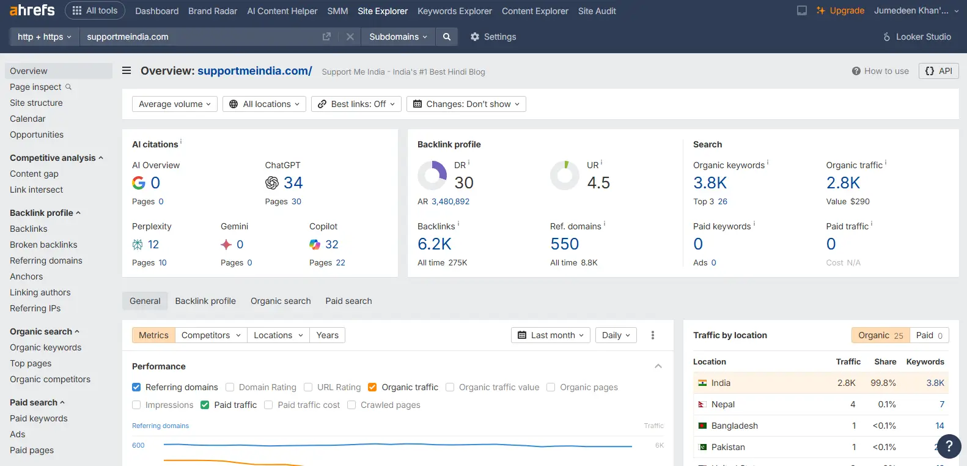Viewport: 967px width, 466px height.
Task: Open Looker Studio integration
Action: point(917,37)
